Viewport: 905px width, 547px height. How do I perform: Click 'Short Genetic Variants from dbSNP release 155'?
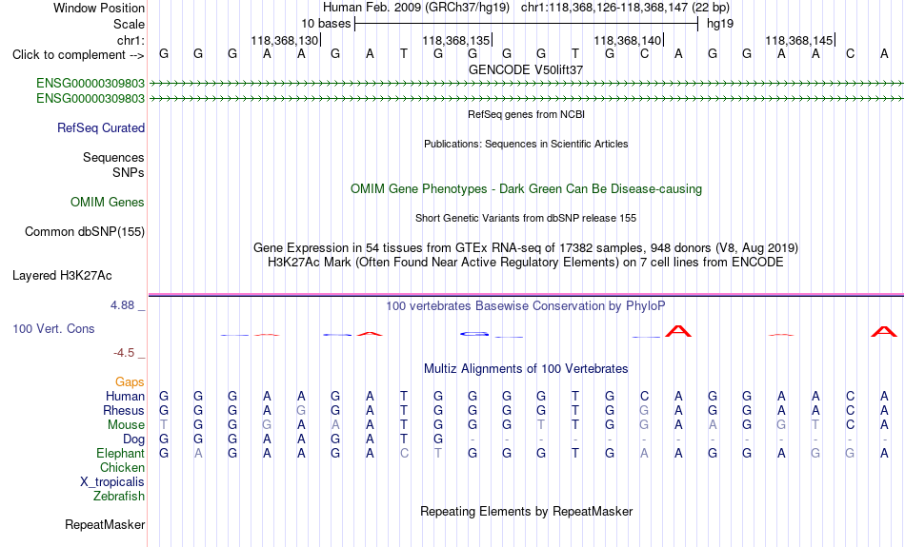tap(526, 218)
